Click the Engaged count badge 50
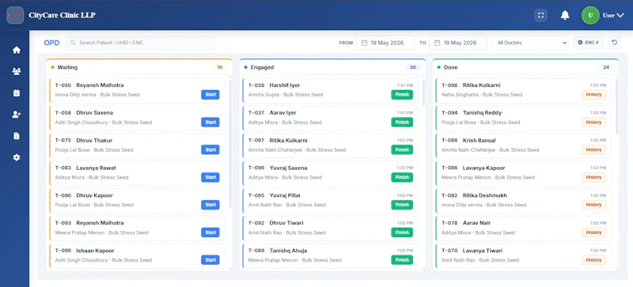 [412, 67]
